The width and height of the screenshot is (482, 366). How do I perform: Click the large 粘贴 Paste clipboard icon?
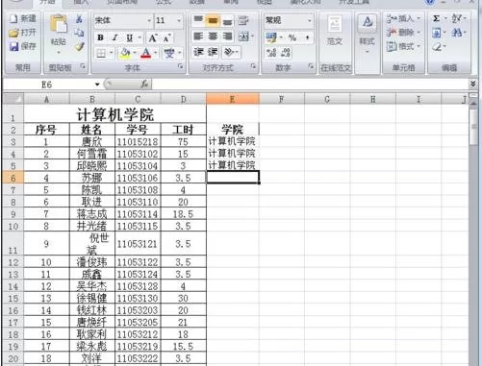(59, 24)
